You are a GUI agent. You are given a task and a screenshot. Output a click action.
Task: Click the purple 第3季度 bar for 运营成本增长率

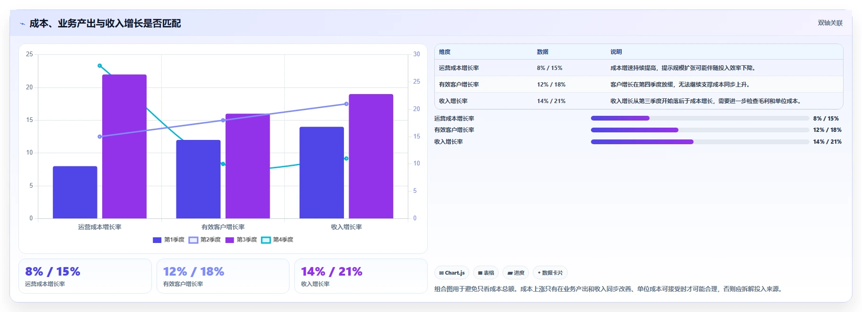pyautogui.click(x=124, y=147)
